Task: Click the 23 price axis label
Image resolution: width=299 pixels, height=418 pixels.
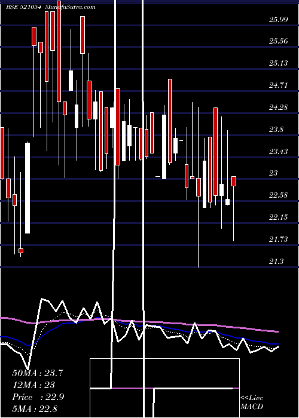Action: [x=273, y=173]
